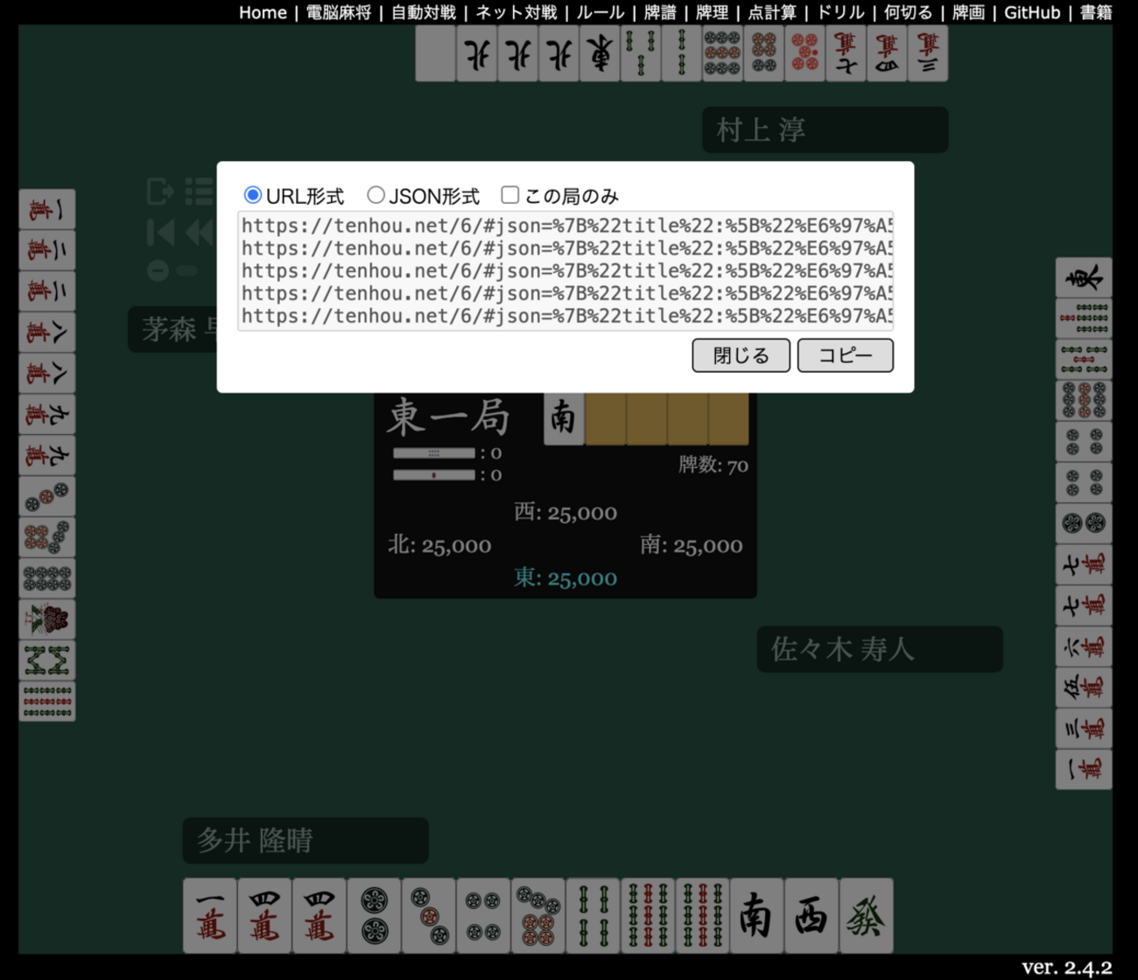This screenshot has height=980, width=1138.
Task: Open the 牌理 menu link
Action: click(713, 12)
